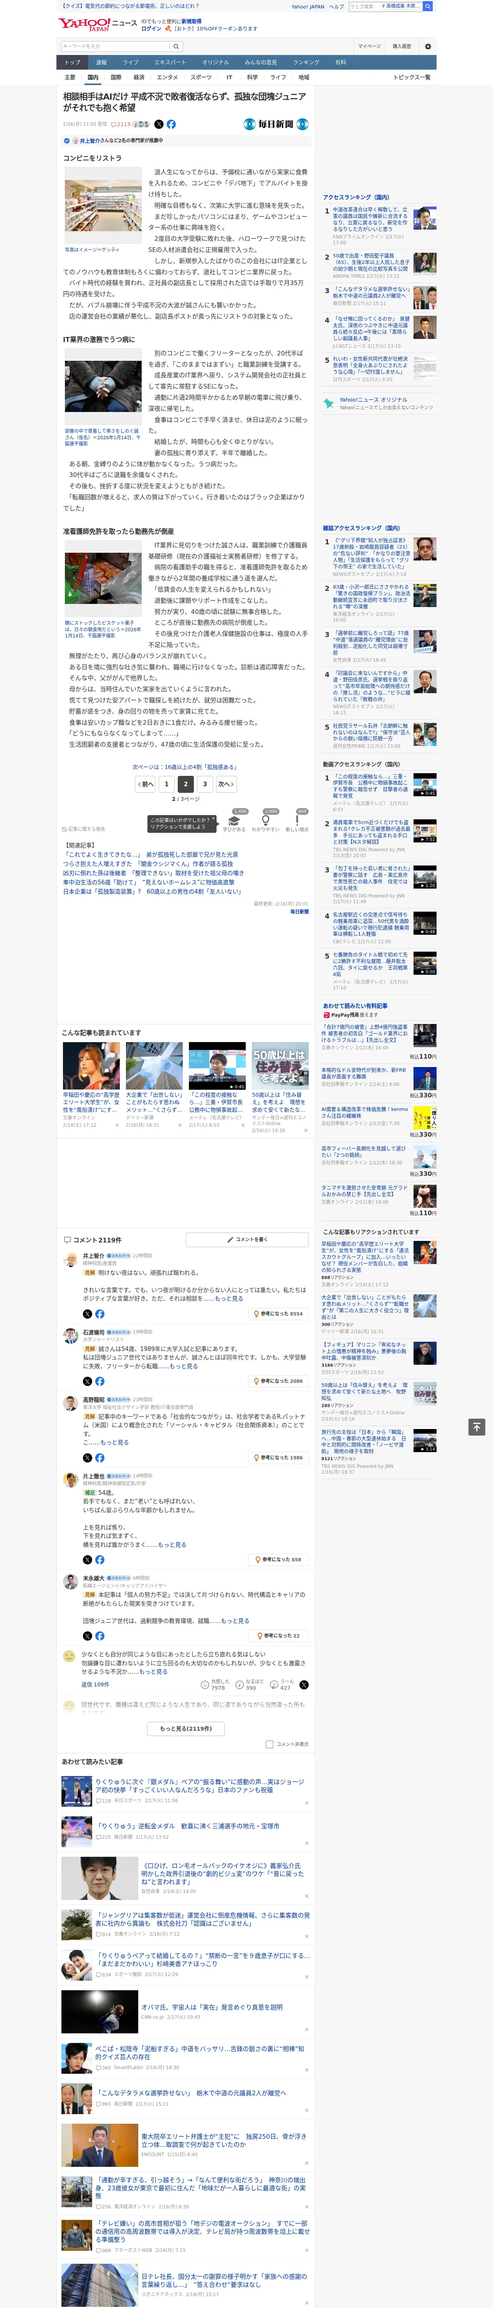The height and width of the screenshot is (2308, 493).
Task: Click the Yahoo!ニュース オリジナル mascot icon
Action: point(328,403)
